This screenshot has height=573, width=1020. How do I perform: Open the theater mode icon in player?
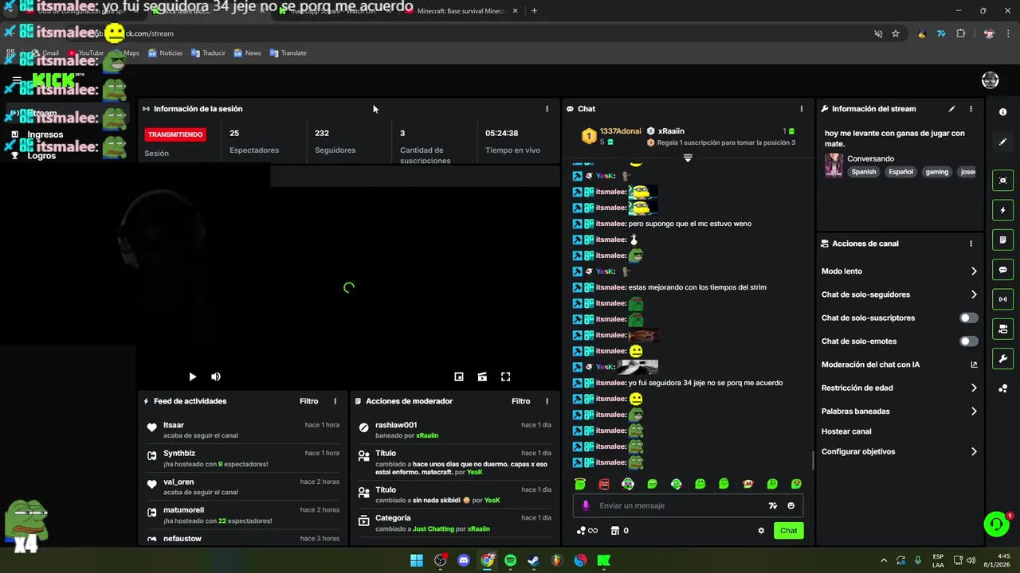(482, 377)
